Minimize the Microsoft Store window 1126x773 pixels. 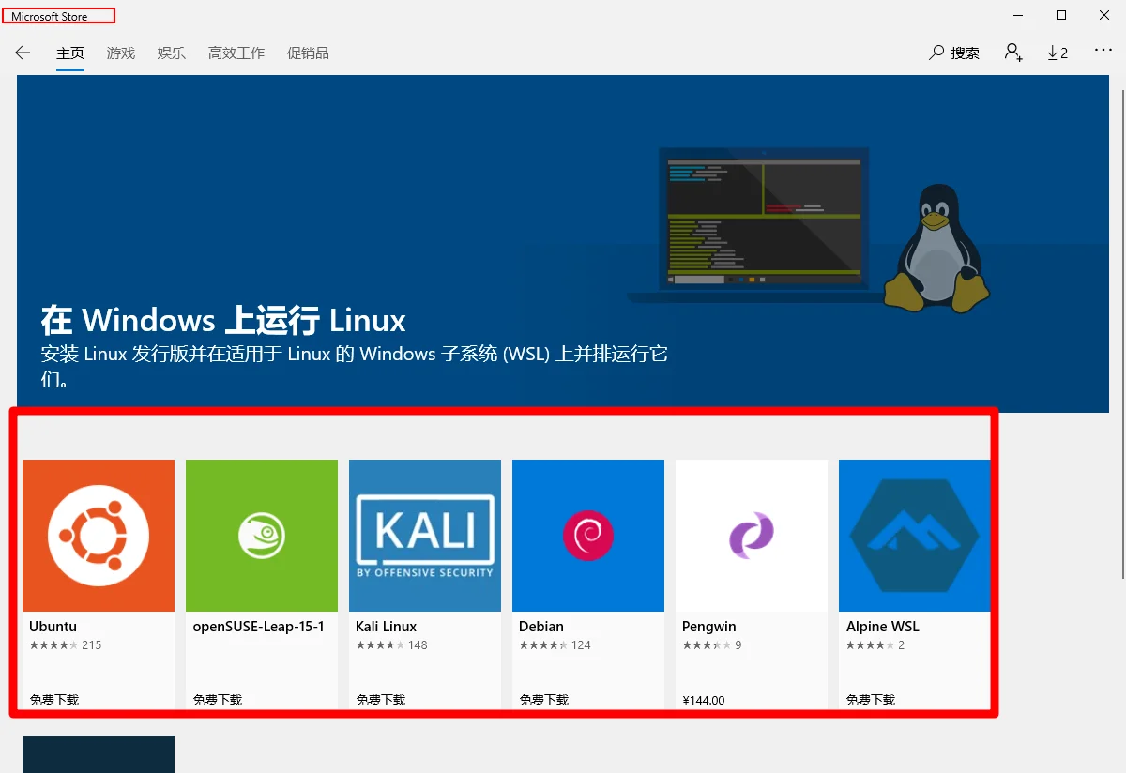click(x=1018, y=16)
